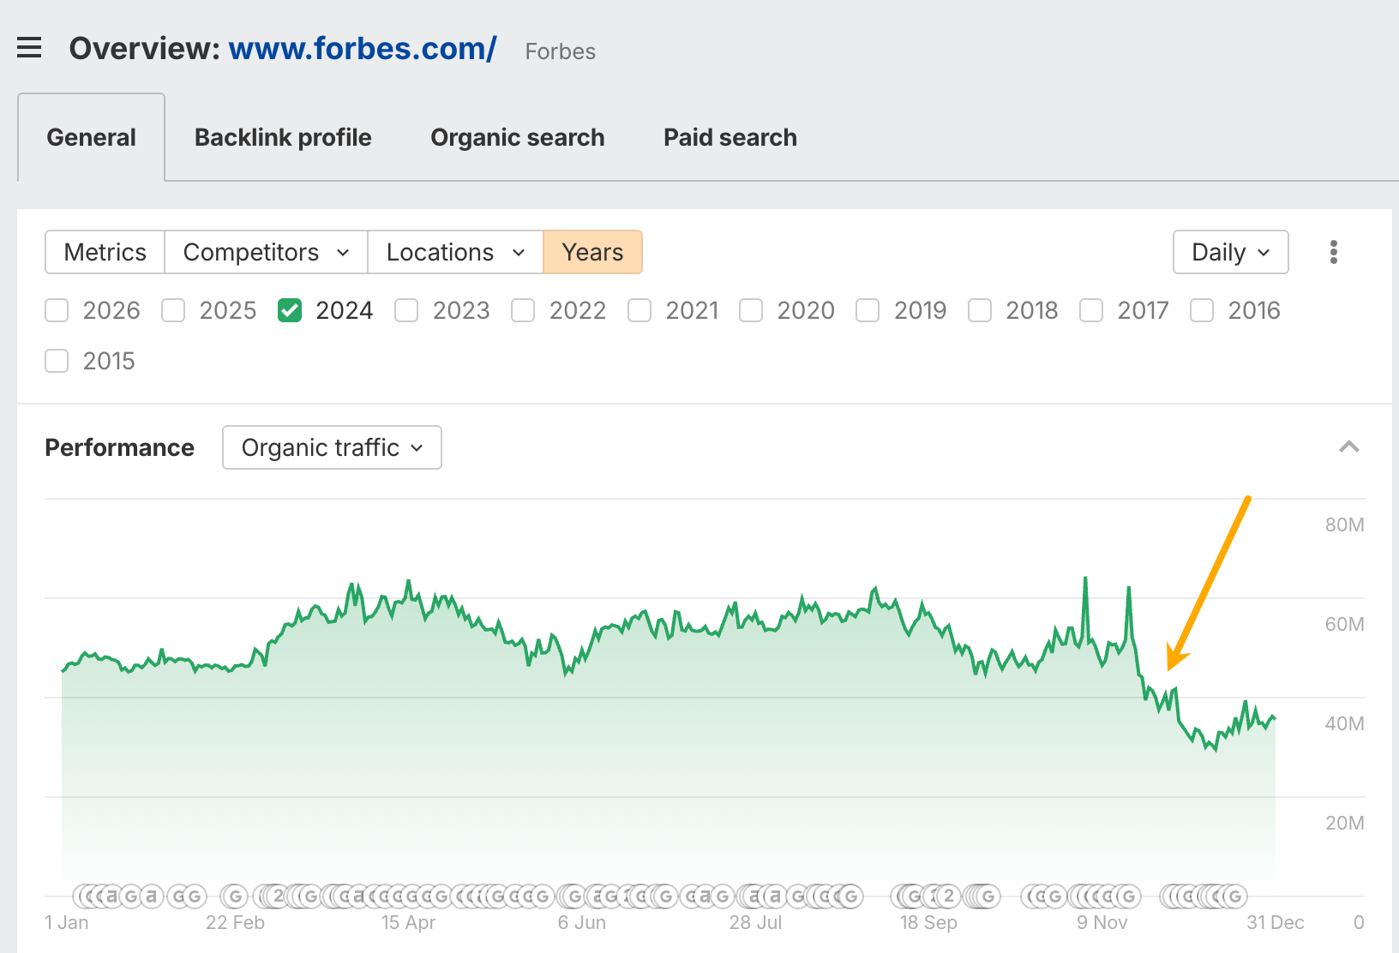Uncheck the 2024 year checkbox

click(290, 310)
